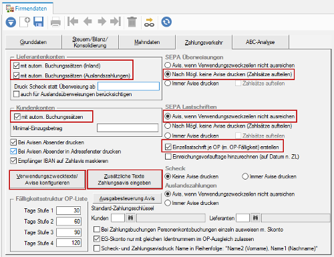Select SEPA Überweisungen Immer Avise drucken
This screenshot has width=334, height=257.
(x=168, y=83)
